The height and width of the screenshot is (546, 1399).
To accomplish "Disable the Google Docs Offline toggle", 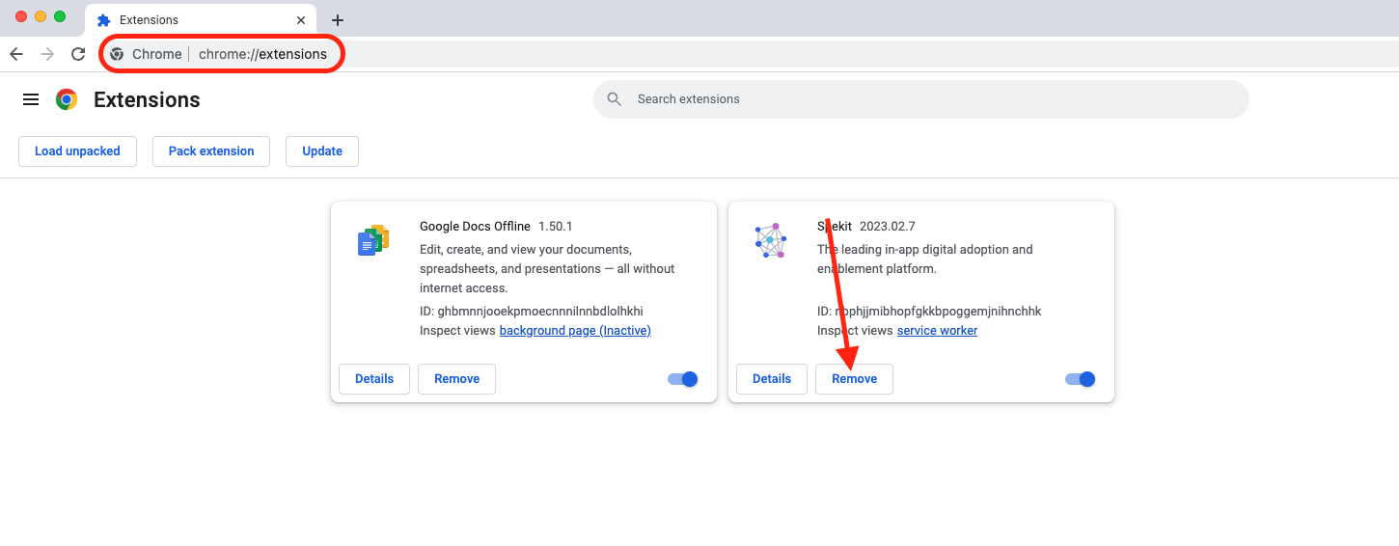I will (682, 379).
